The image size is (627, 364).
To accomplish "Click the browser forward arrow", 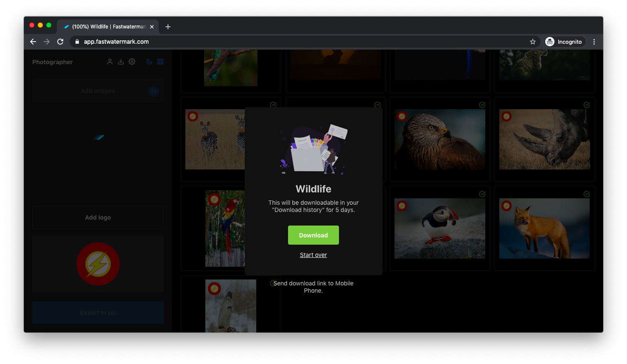I will click(x=47, y=42).
